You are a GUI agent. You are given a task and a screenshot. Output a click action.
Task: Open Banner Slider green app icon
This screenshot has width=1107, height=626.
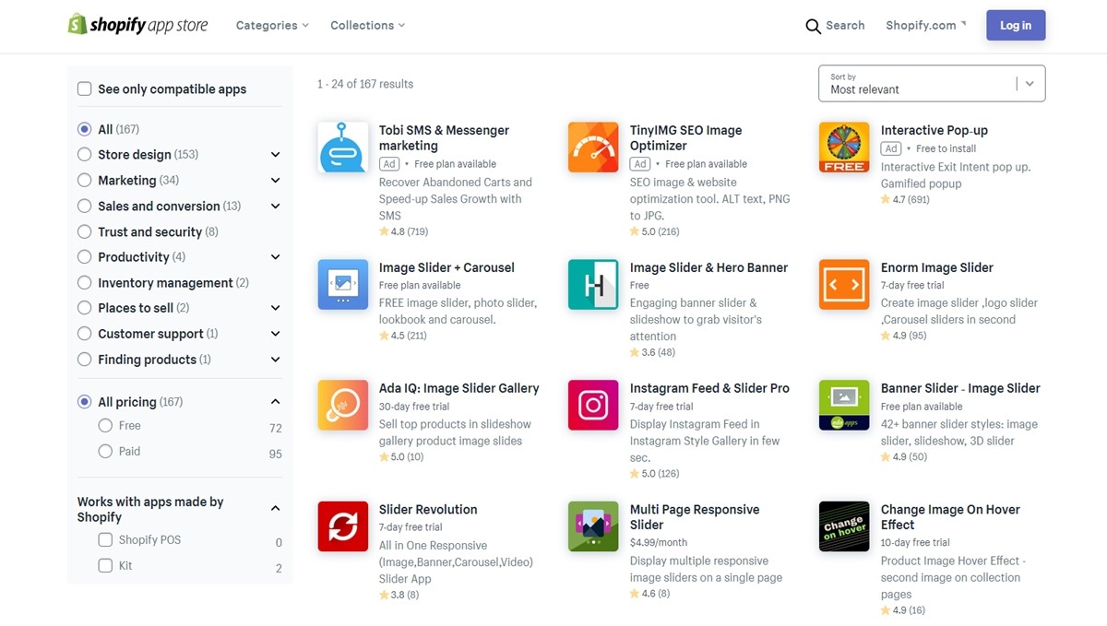pos(844,405)
